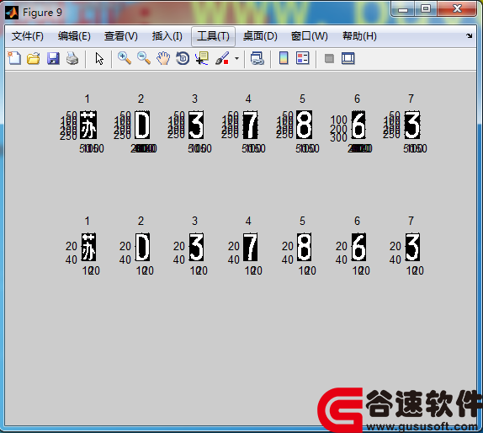Screen dimensions: 483x433
Task: Click the New Figure icon
Action: [14, 58]
